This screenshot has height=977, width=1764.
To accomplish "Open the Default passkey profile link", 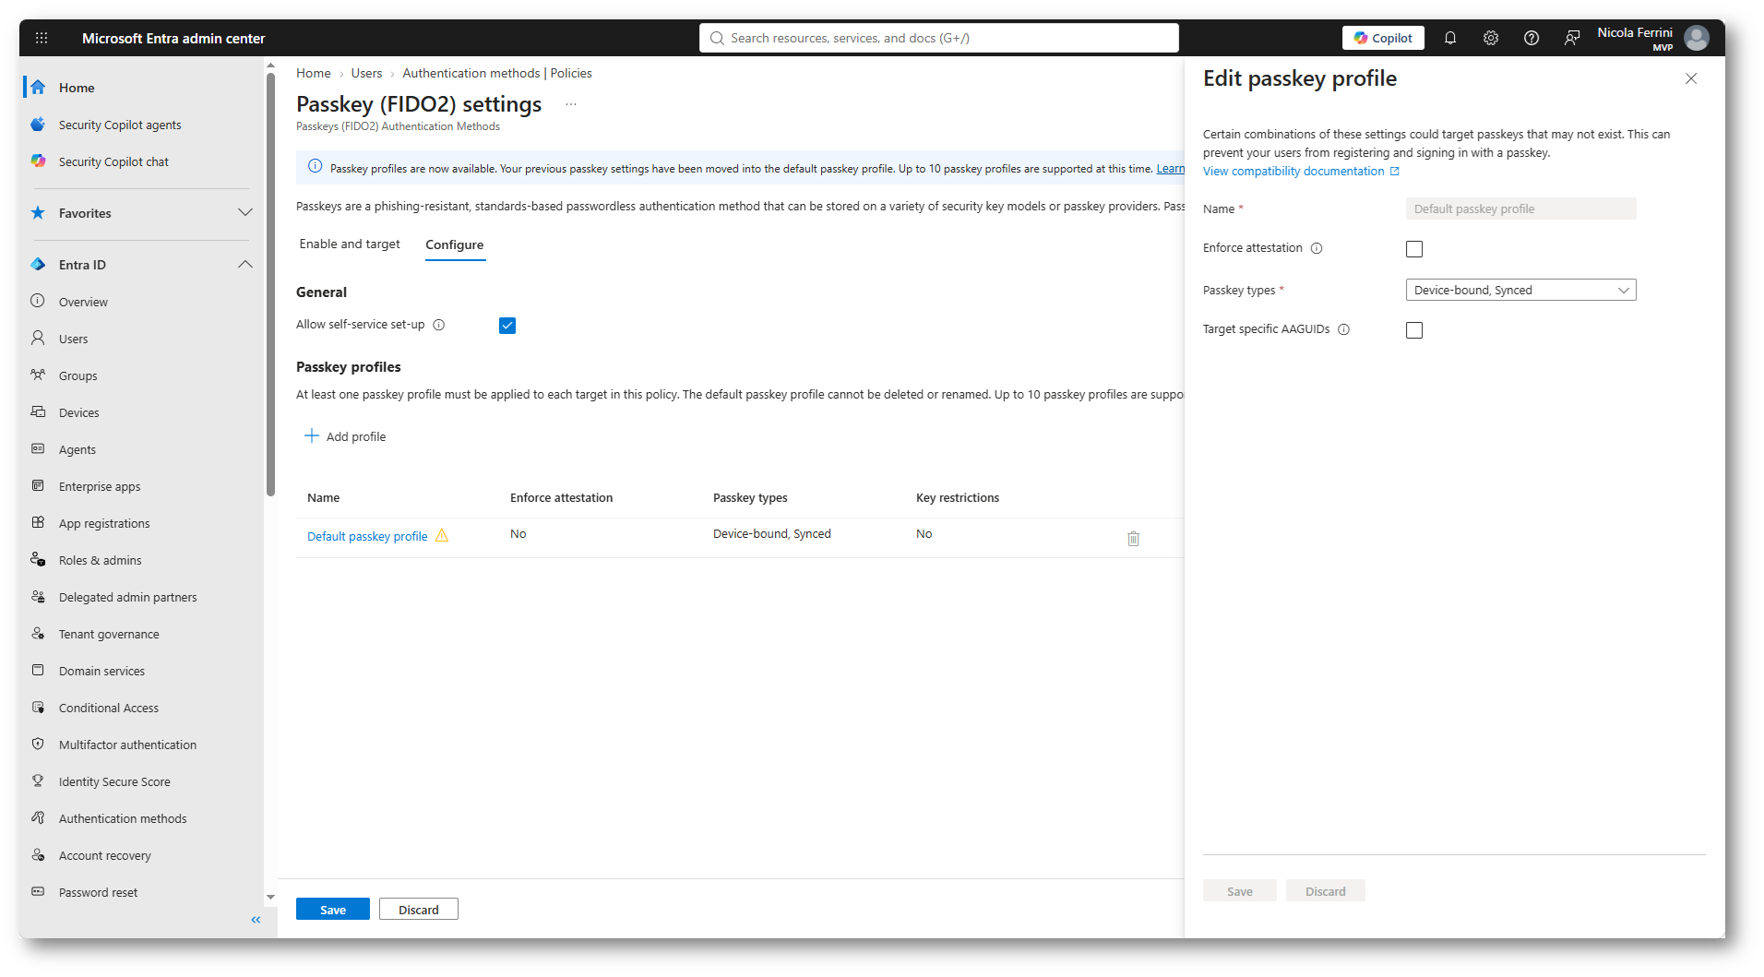I will [367, 536].
